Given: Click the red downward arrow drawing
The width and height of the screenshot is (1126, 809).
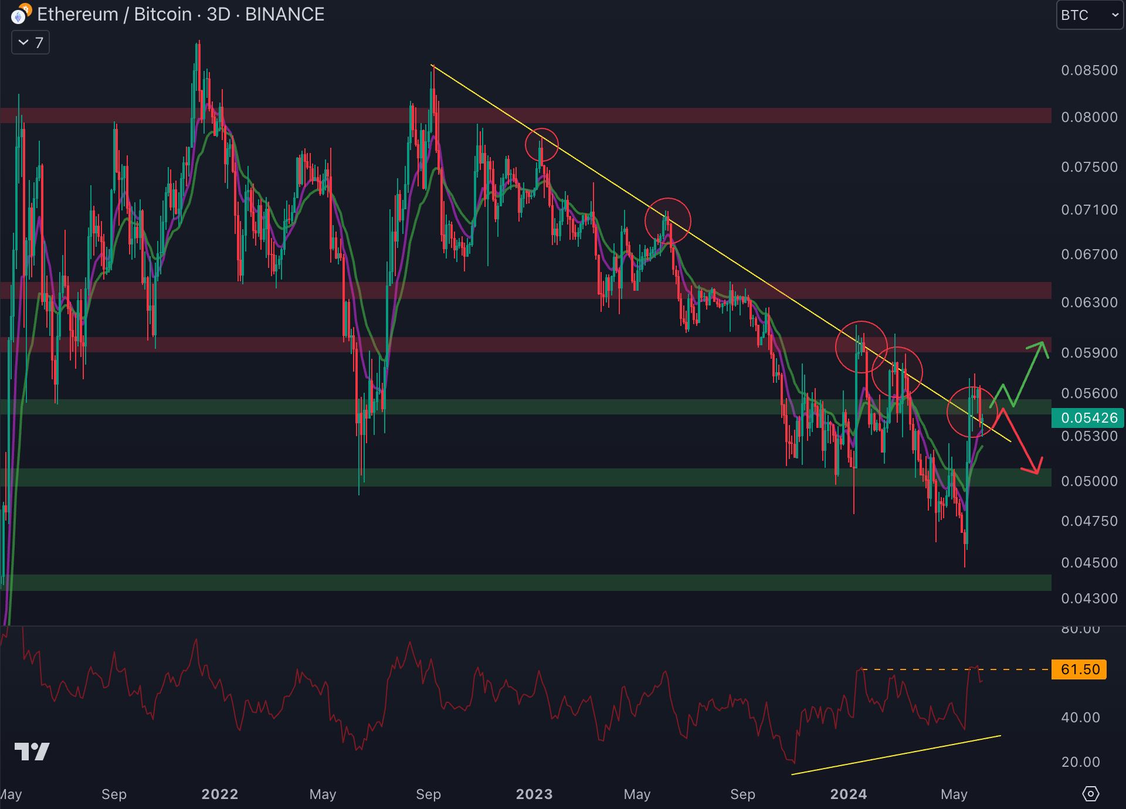Looking at the screenshot, I should pyautogui.click(x=1023, y=447).
